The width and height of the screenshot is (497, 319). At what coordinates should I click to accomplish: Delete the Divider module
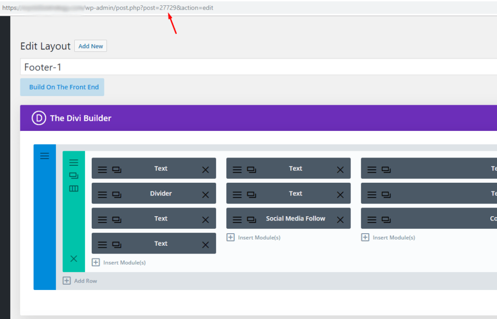(205, 194)
